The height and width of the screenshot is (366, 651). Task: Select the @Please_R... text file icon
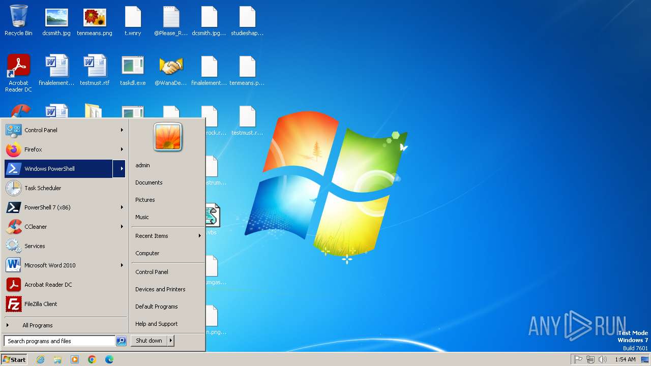click(171, 21)
